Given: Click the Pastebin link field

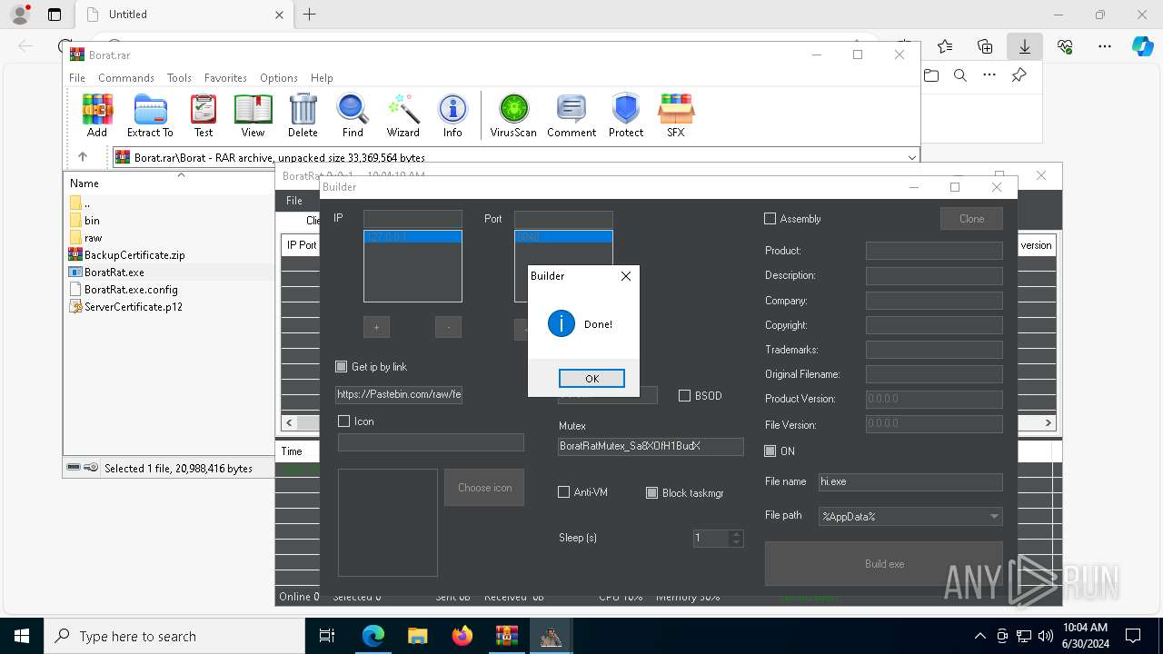Looking at the screenshot, I should click(x=399, y=394).
